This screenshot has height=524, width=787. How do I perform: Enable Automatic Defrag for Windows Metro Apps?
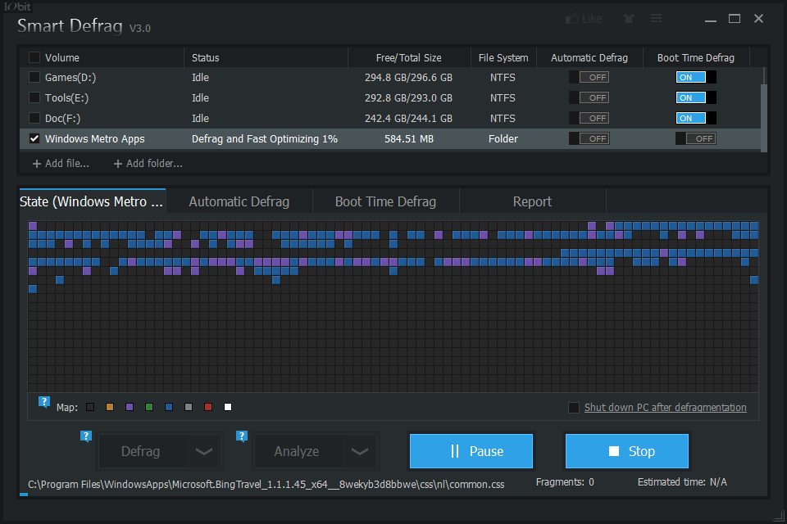point(589,139)
